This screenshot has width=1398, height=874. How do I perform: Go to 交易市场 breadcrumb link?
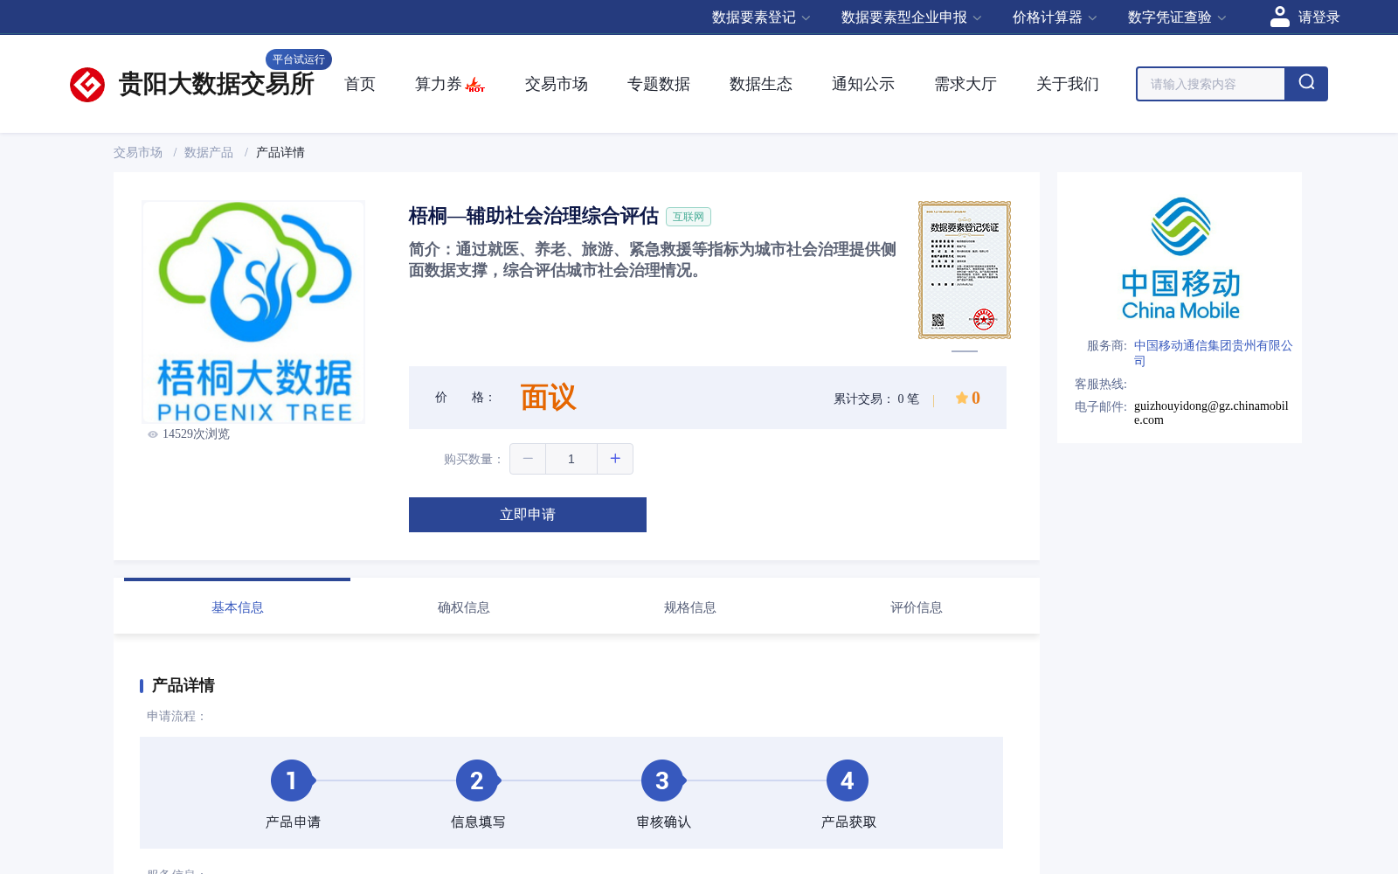pos(138,152)
